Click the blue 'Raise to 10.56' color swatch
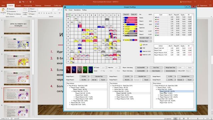The height and width of the screenshot is (120, 213). (141, 51)
